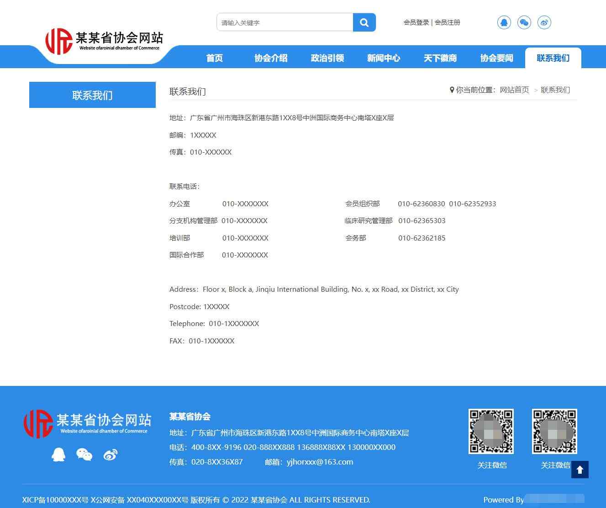Open the Weibo icon in header
Viewport: 606px width, 508px height.
[544, 22]
